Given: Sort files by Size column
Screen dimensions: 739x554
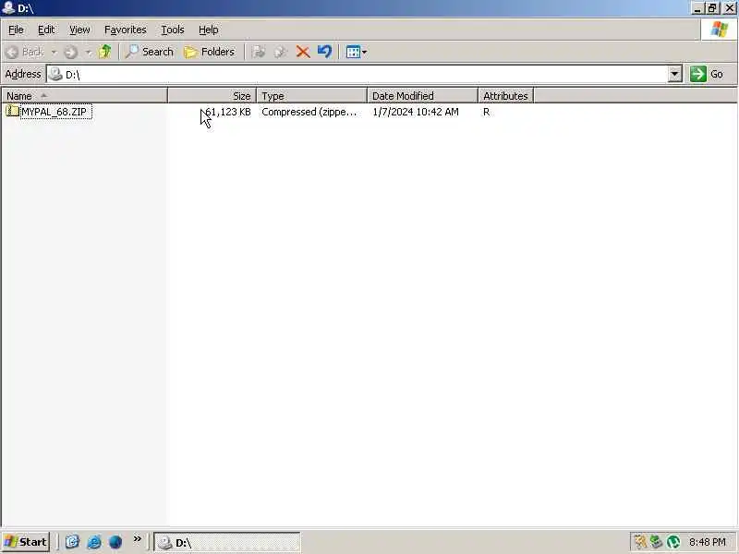Looking at the screenshot, I should pos(212,96).
